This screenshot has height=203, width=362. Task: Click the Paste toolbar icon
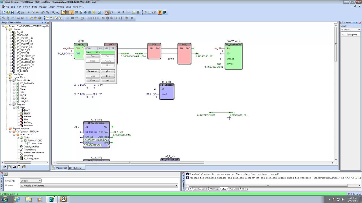point(37,12)
